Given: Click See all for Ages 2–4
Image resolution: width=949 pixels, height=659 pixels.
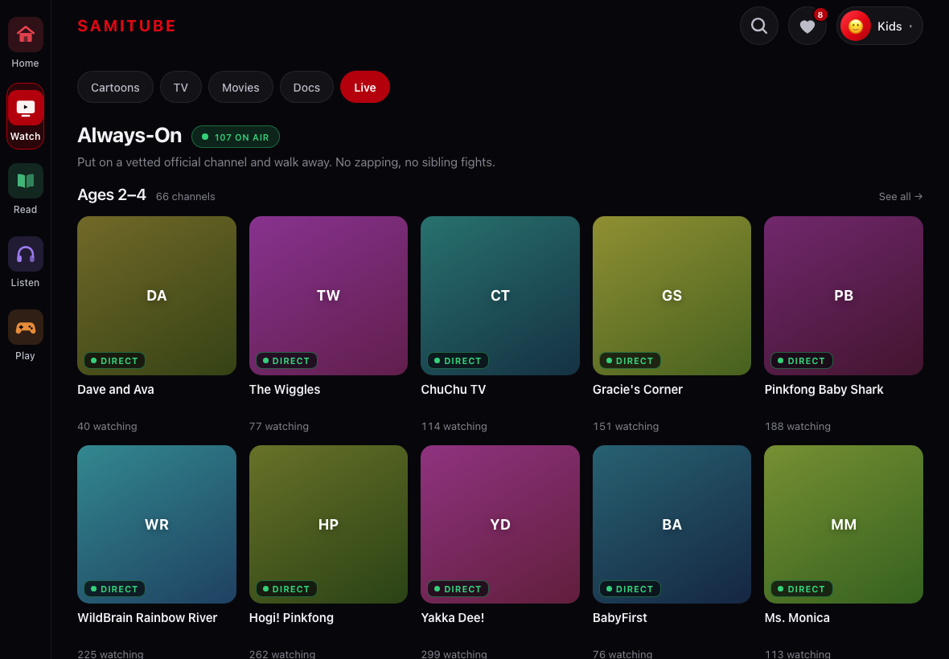Looking at the screenshot, I should pyautogui.click(x=901, y=196).
